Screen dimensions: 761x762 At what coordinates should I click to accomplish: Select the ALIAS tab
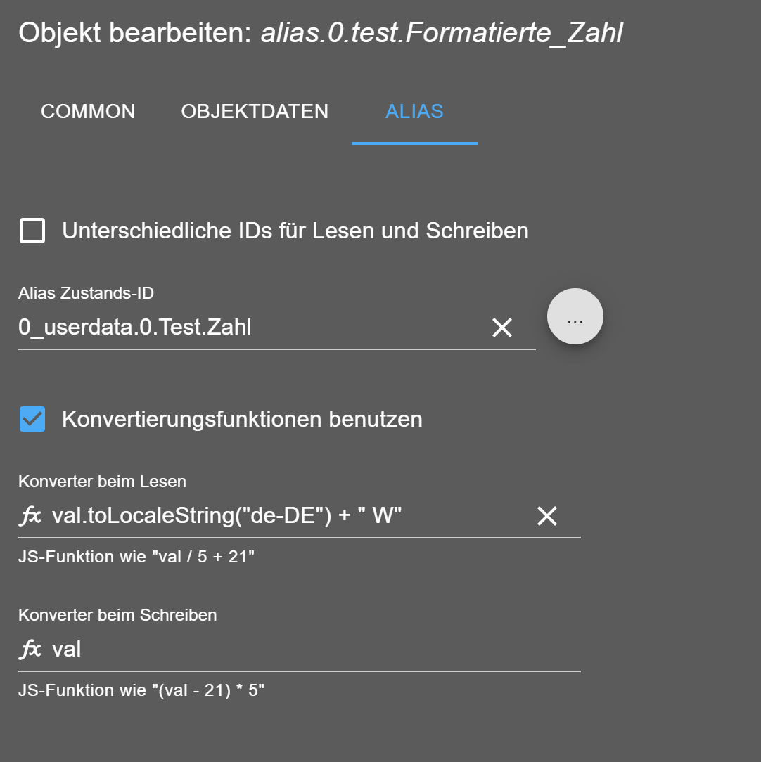pyautogui.click(x=414, y=111)
